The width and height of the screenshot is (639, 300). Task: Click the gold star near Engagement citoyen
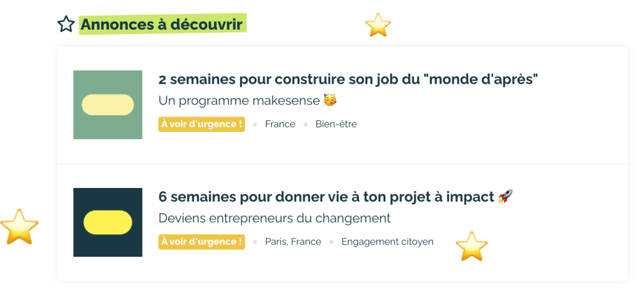[x=472, y=246]
